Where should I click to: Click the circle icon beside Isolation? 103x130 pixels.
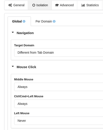(x=34, y=5)
